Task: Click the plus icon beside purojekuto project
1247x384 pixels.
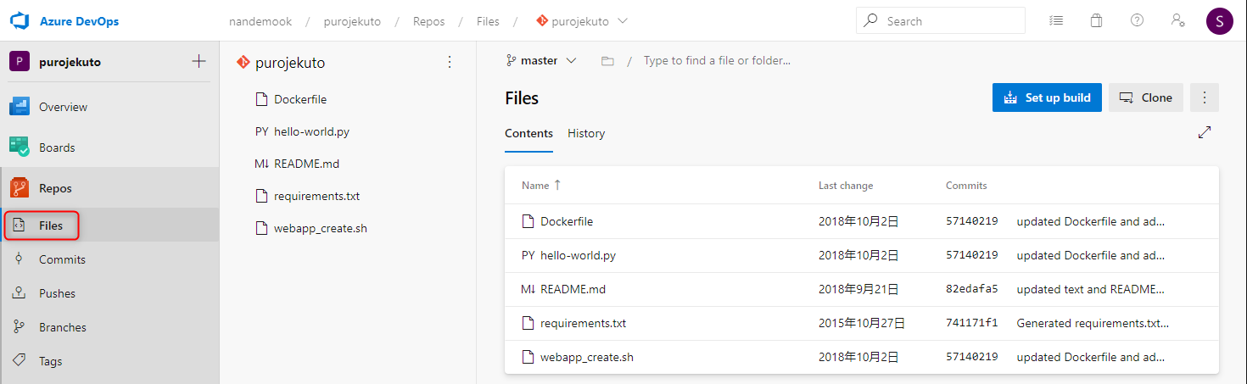Action: coord(199,61)
